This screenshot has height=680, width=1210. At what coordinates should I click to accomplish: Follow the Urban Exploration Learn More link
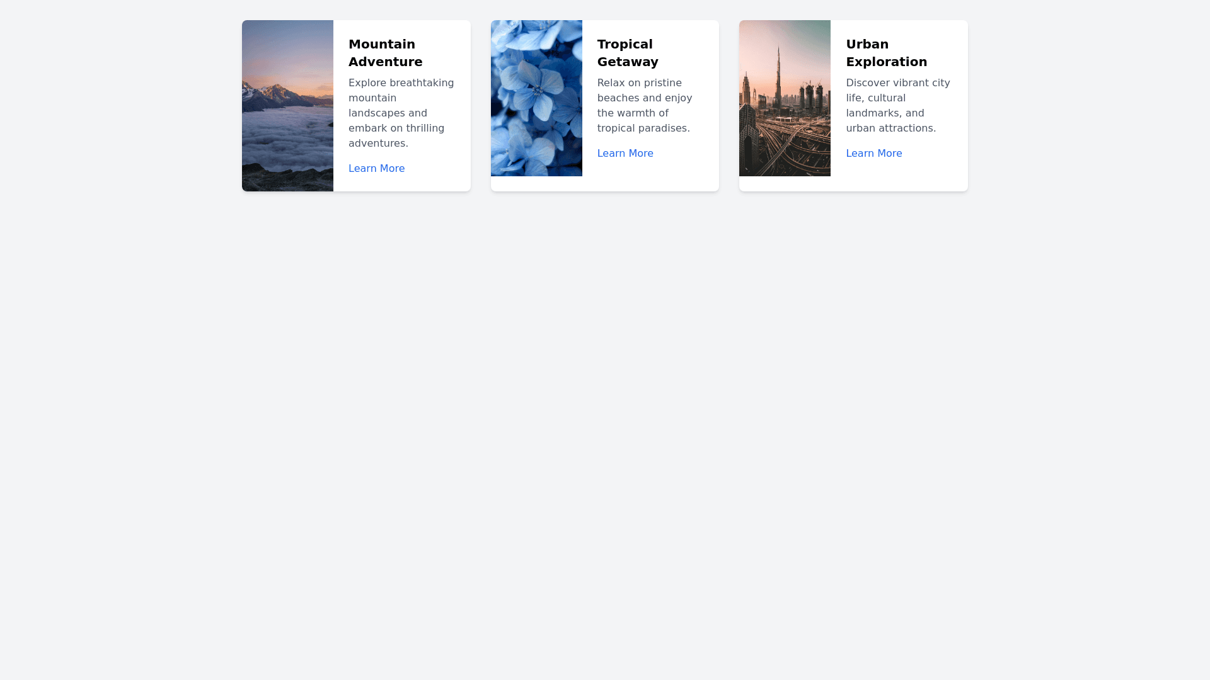click(873, 154)
